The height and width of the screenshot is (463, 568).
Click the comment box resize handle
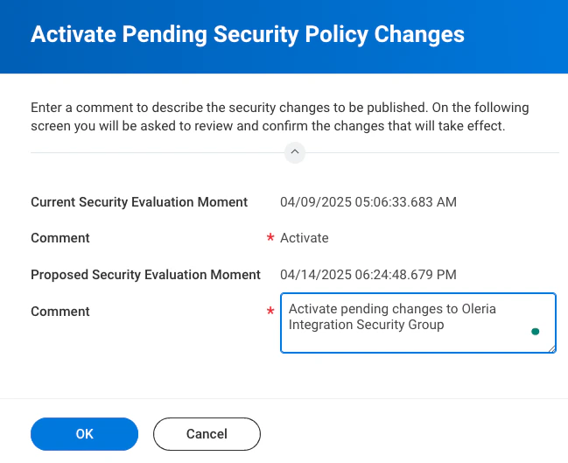pyautogui.click(x=551, y=347)
